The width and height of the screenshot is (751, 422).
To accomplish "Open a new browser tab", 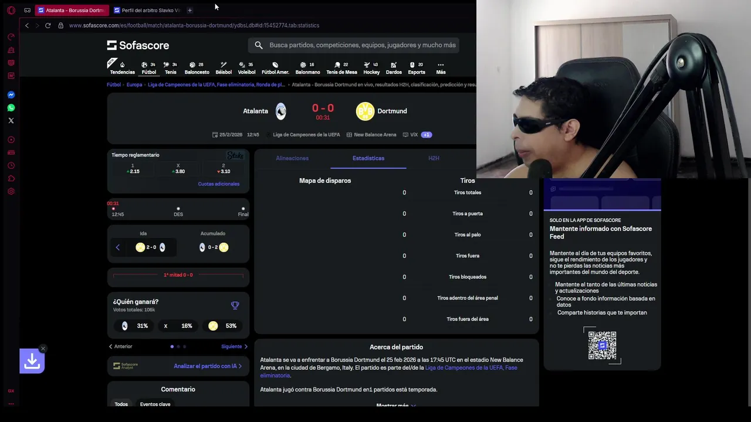I will pos(190,10).
